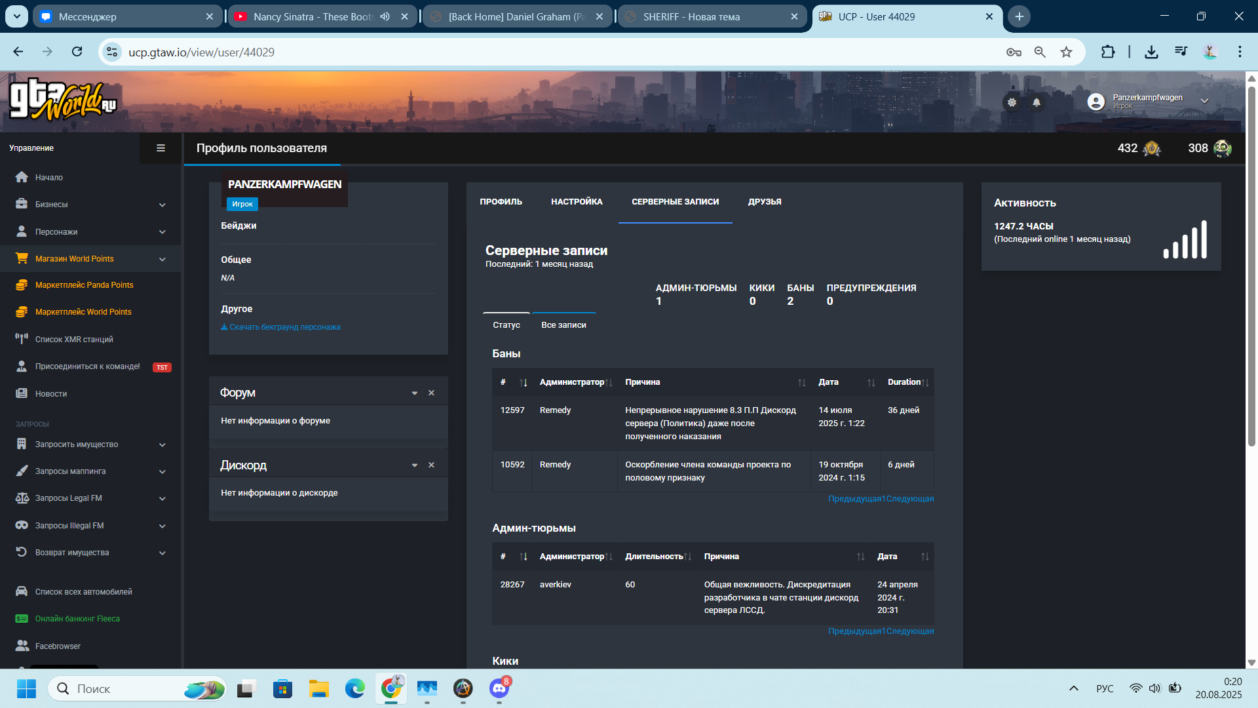Open the user account dropdown chevron
This screenshot has width=1258, height=708.
click(1204, 101)
